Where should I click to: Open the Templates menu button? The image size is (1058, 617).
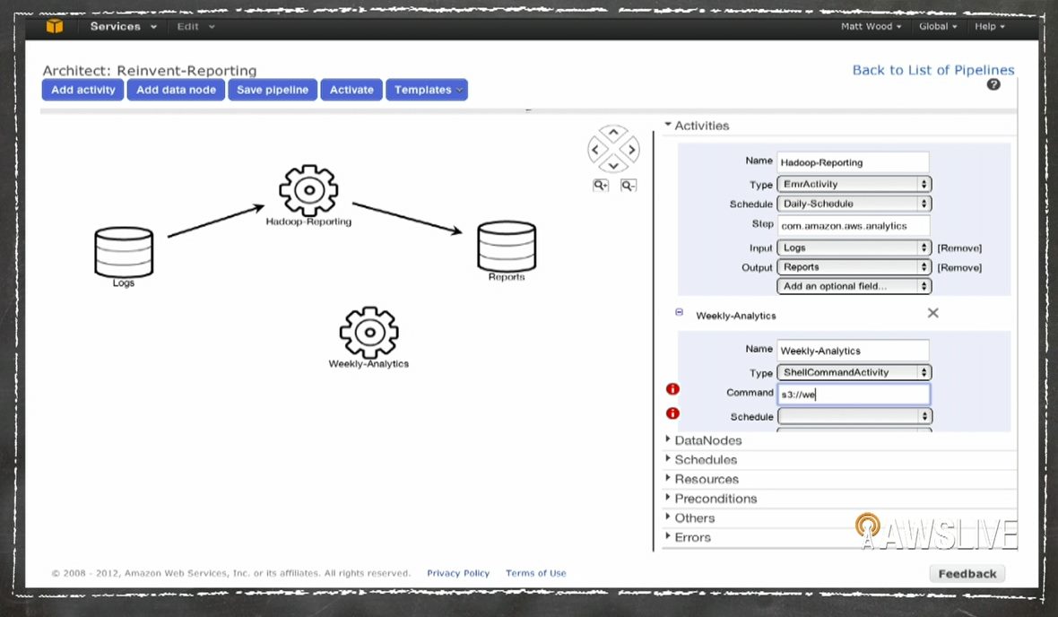(x=427, y=90)
